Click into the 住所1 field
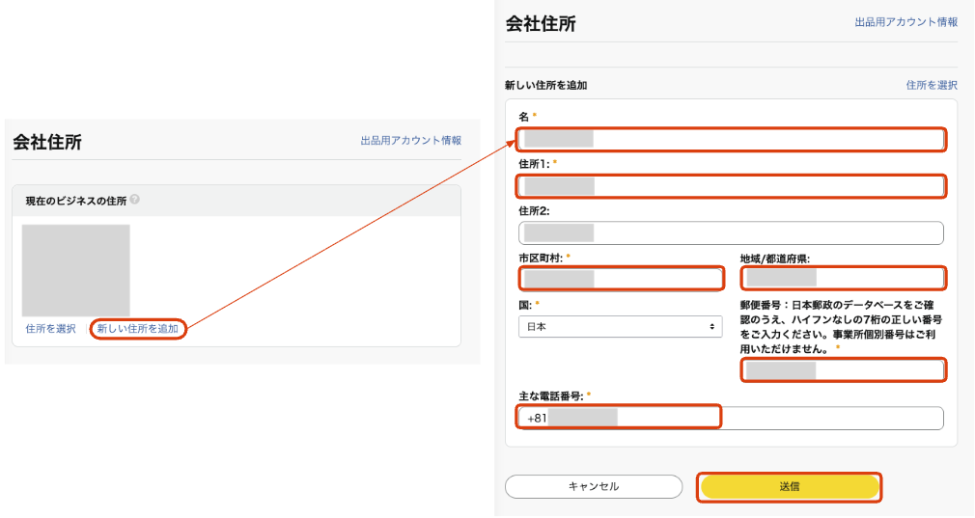Viewport: 975px width, 518px height. pos(732,186)
